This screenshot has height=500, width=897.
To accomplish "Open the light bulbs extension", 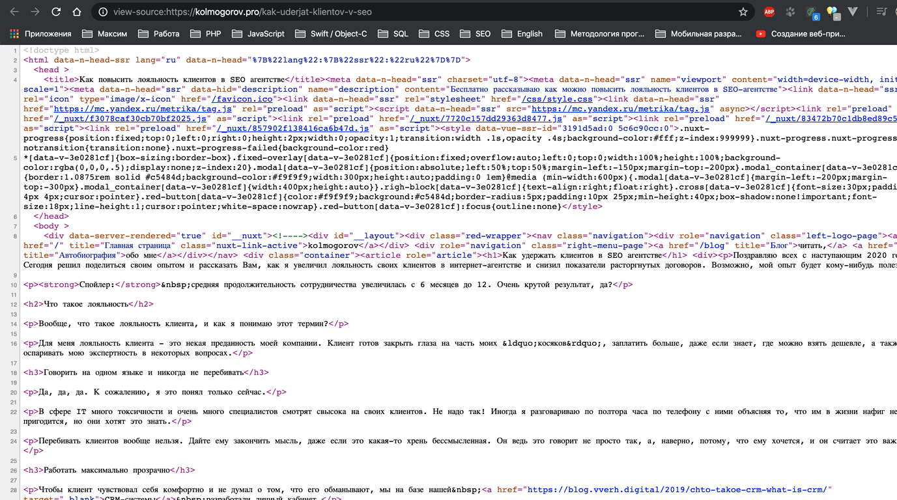I will pyautogui.click(x=833, y=12).
